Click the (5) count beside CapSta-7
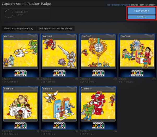The image size is (157, 137). point(115,131)
